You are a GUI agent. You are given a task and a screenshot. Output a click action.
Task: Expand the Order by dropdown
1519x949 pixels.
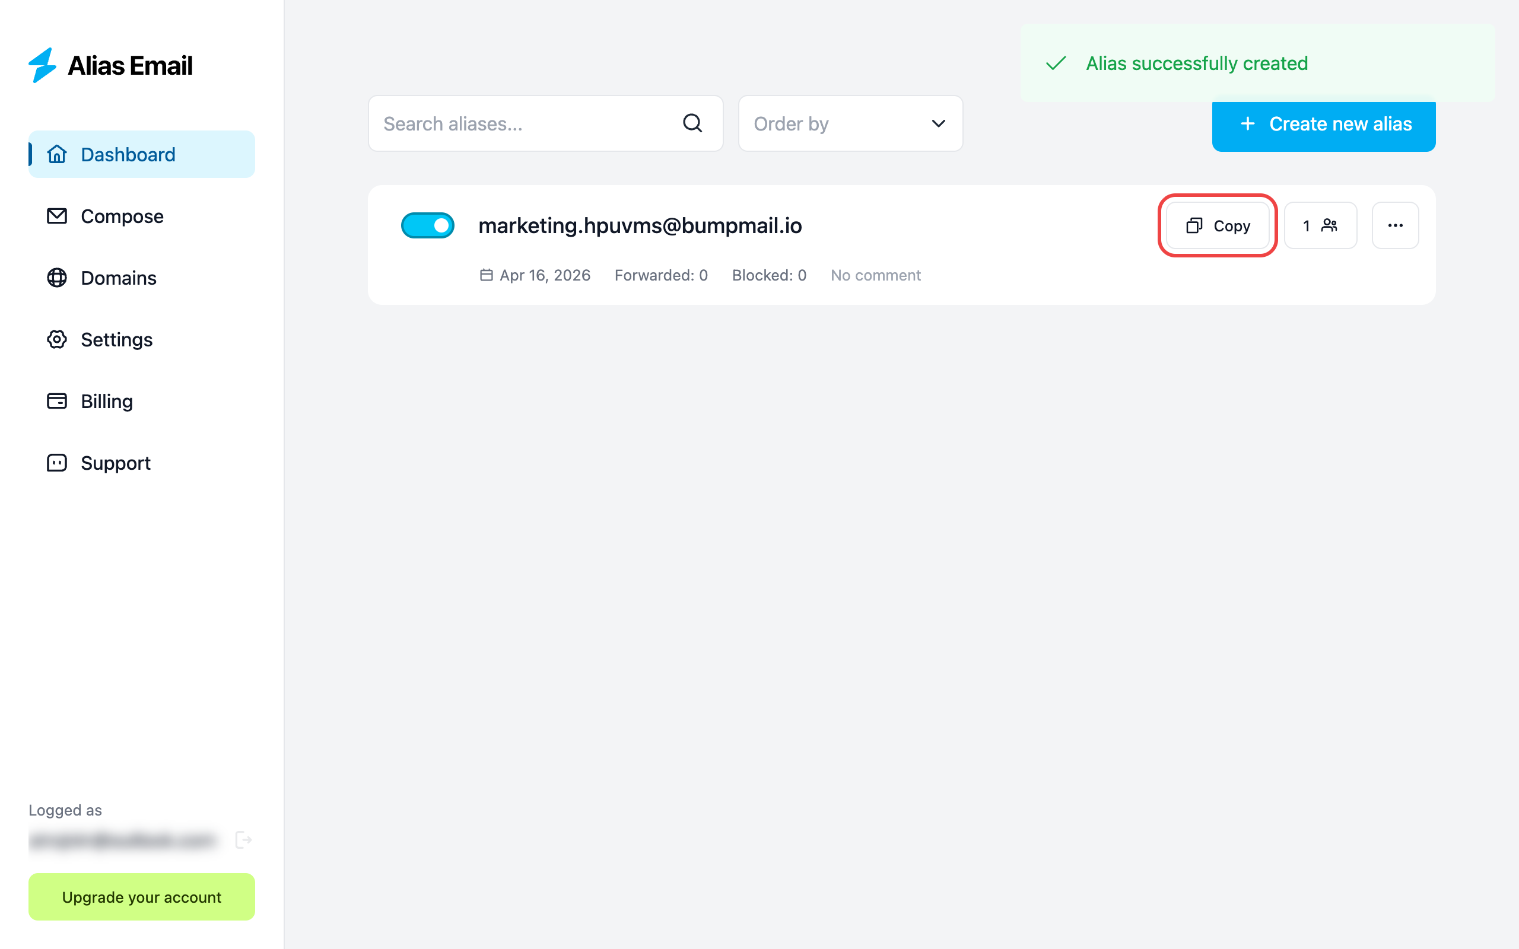point(849,123)
